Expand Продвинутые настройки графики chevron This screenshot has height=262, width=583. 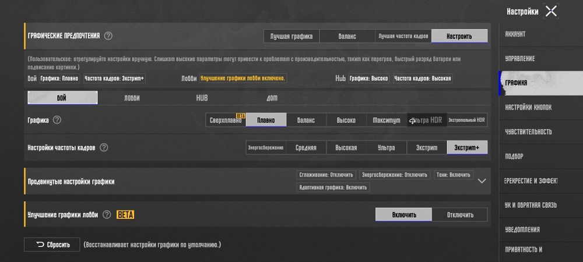tap(482, 181)
